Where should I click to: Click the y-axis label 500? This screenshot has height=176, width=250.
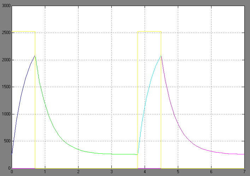click(x=7, y=141)
